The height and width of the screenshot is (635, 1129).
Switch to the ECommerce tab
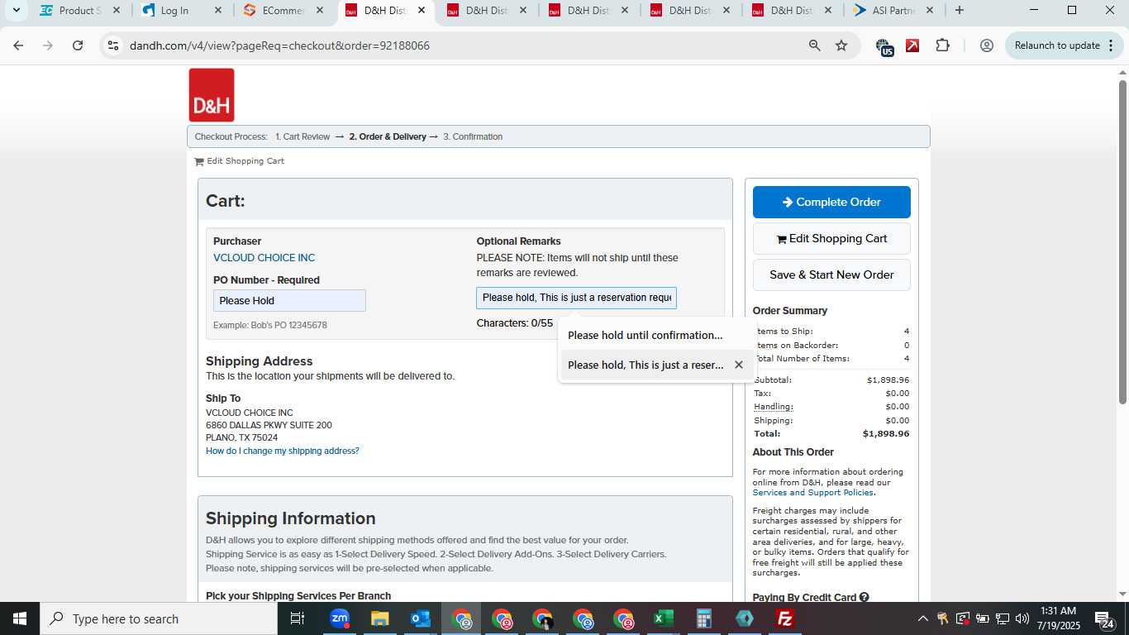(283, 11)
